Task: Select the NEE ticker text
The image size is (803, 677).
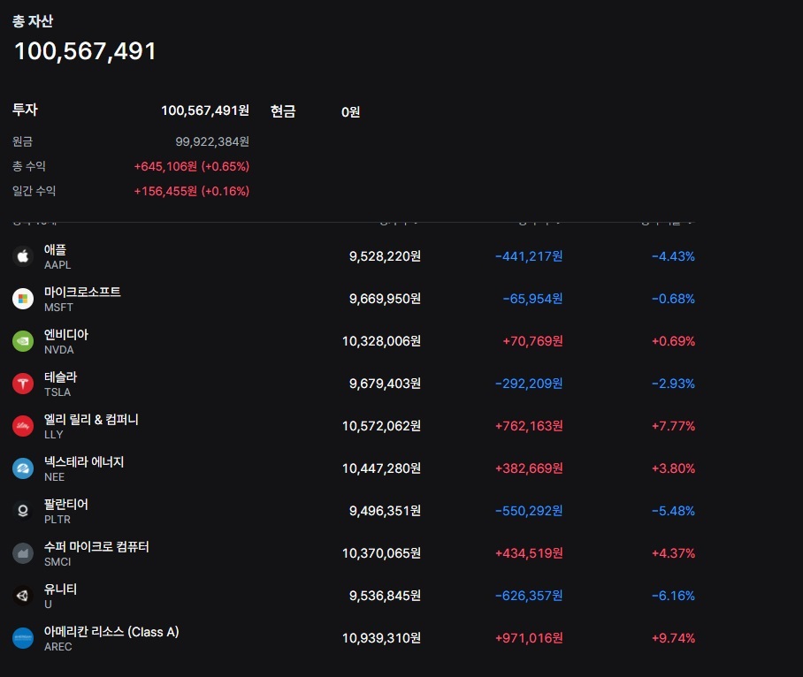Action: click(x=54, y=477)
